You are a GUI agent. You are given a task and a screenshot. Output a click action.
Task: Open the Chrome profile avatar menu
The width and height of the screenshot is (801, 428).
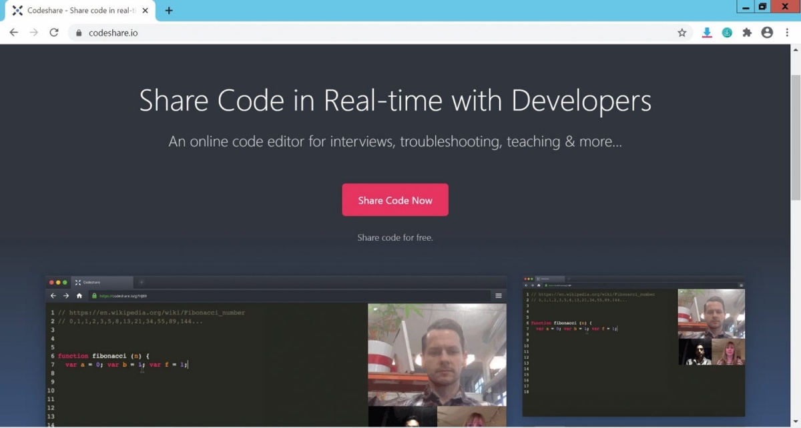point(767,33)
